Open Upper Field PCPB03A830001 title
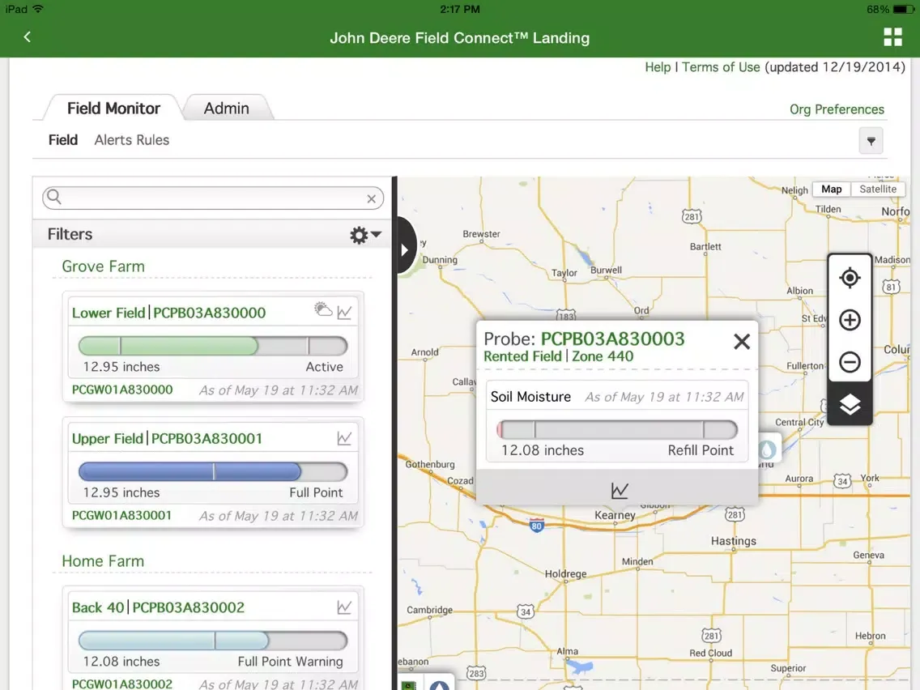920x690 pixels. click(167, 438)
